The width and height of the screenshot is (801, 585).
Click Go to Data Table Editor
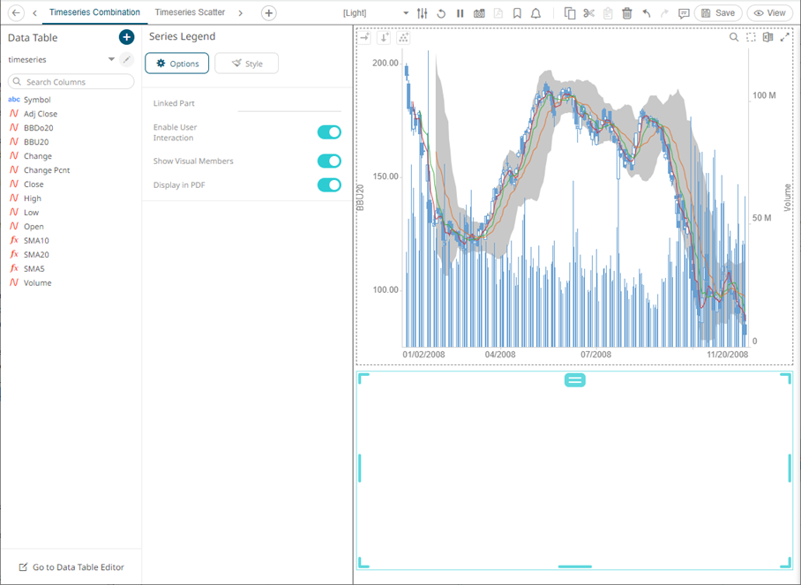coord(71,567)
